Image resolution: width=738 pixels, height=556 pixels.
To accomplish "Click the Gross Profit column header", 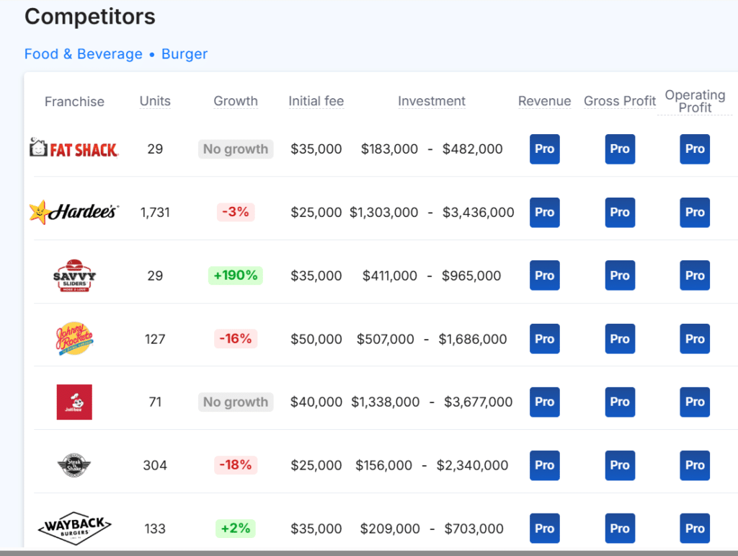I will click(x=619, y=101).
